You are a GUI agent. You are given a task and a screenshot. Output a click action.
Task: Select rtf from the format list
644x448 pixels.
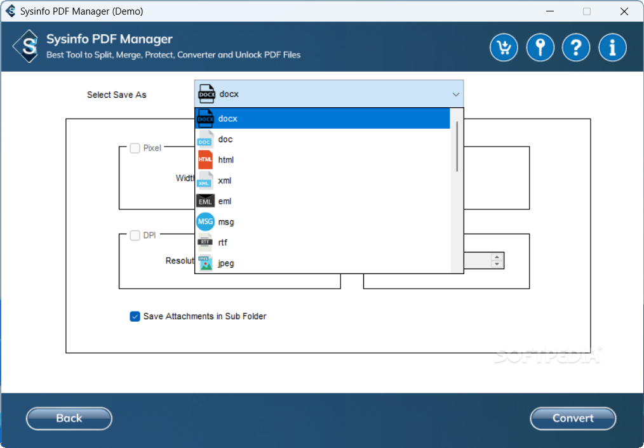pyautogui.click(x=323, y=242)
